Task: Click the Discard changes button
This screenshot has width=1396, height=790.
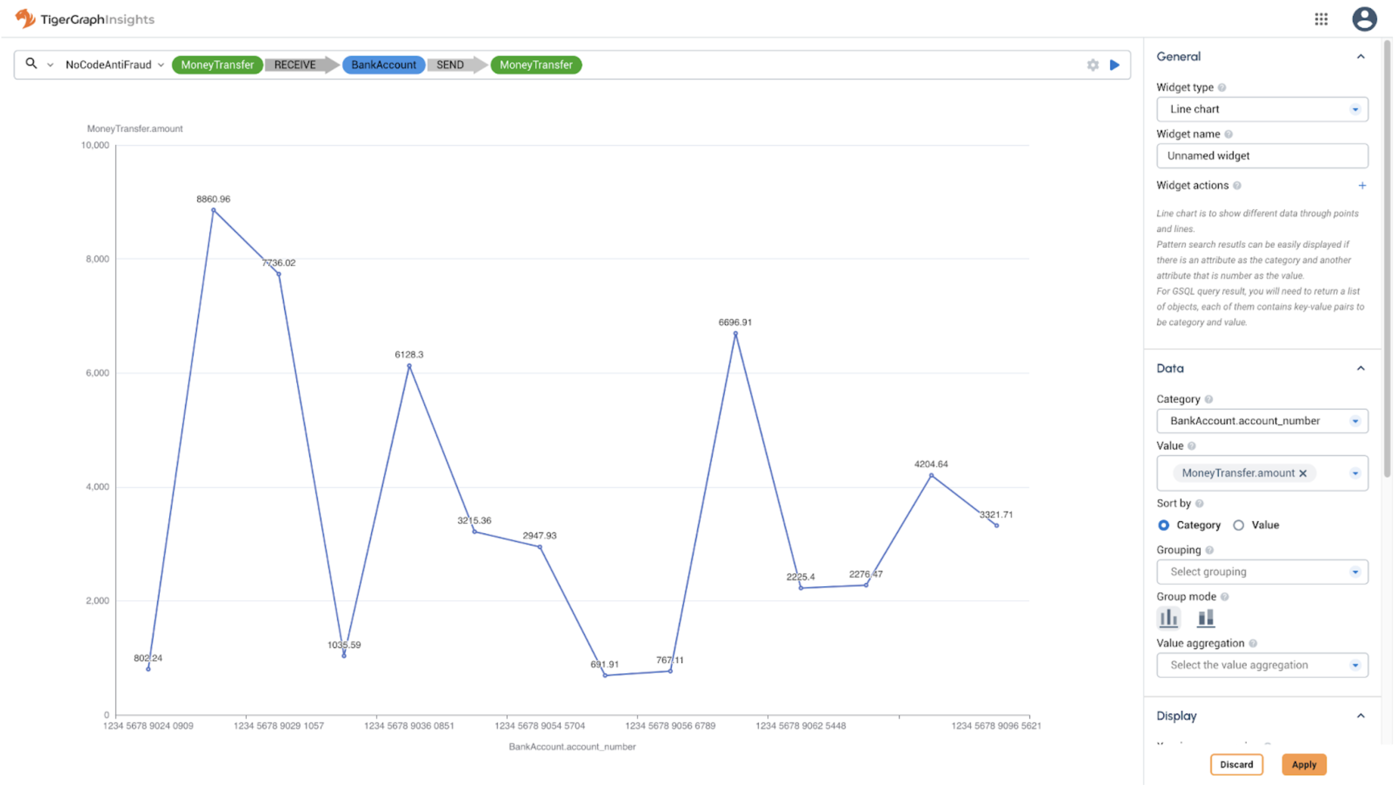Action: 1237,764
